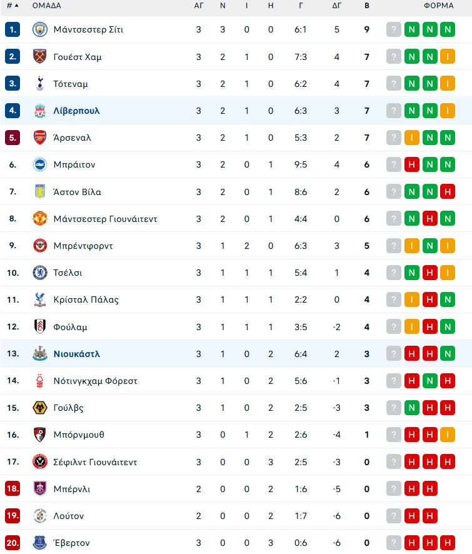Sort standings by the ΟΜΑΔΑ header

click(x=47, y=6)
